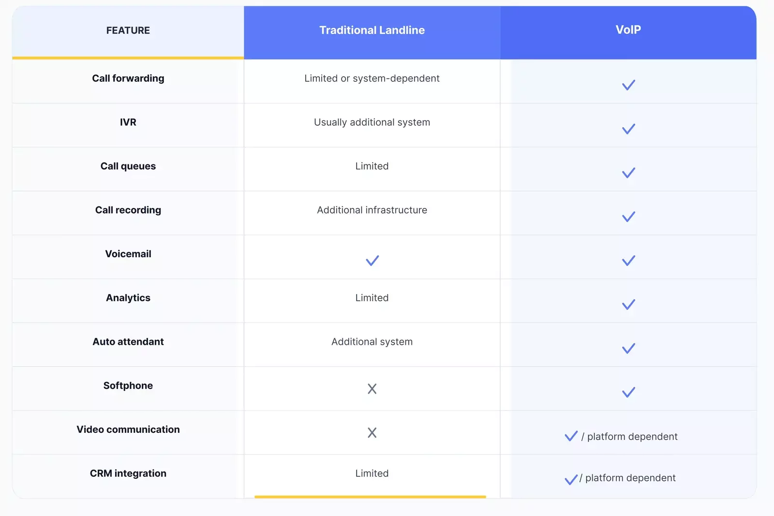774x516 pixels.
Task: Click the VoIP checkmark in IVR row
Action: 628,129
